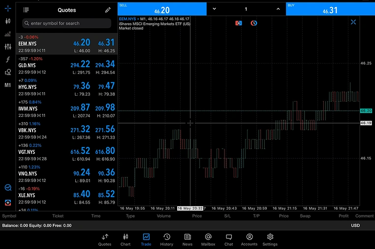The image size is (375, 249).
Task: Select the GLD.NYS quote row
Action: tap(67, 66)
